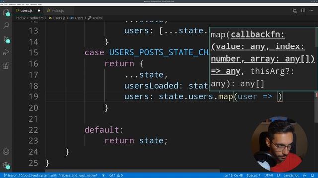Open the notifications bell
The width and height of the screenshot is (318, 178).
pos(312,175)
